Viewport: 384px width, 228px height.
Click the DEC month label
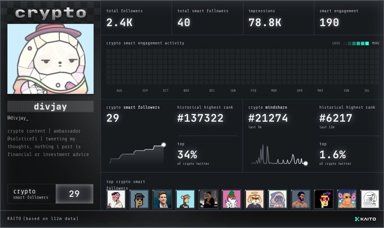click(x=212, y=90)
